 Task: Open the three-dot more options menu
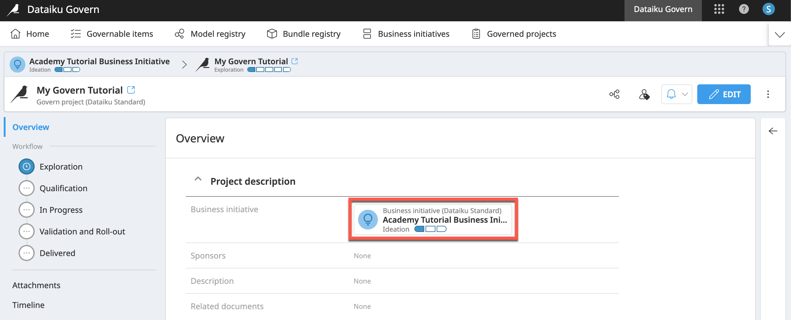768,94
